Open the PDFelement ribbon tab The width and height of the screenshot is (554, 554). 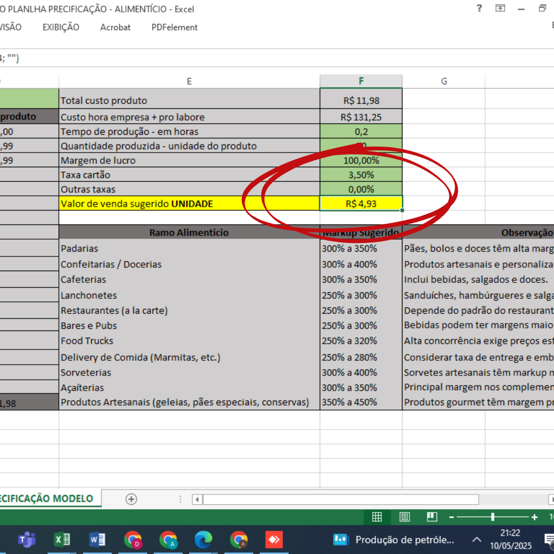coord(174,27)
